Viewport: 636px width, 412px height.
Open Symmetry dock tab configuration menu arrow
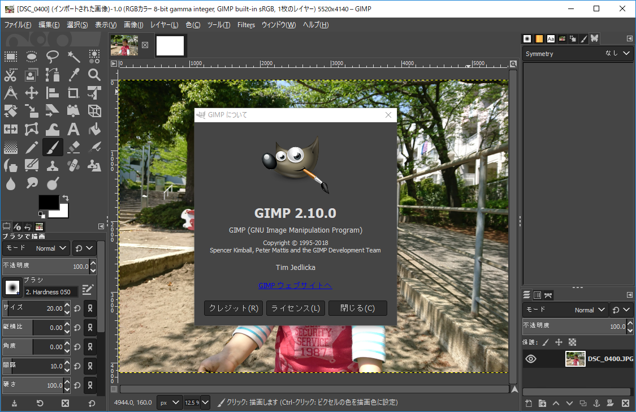630,38
